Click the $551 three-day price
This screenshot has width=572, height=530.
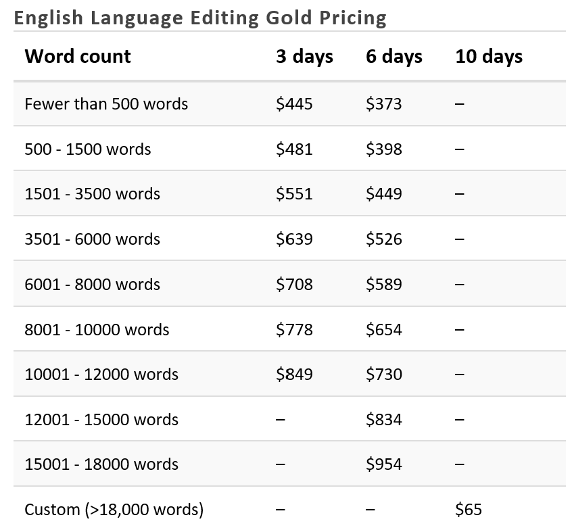[294, 194]
